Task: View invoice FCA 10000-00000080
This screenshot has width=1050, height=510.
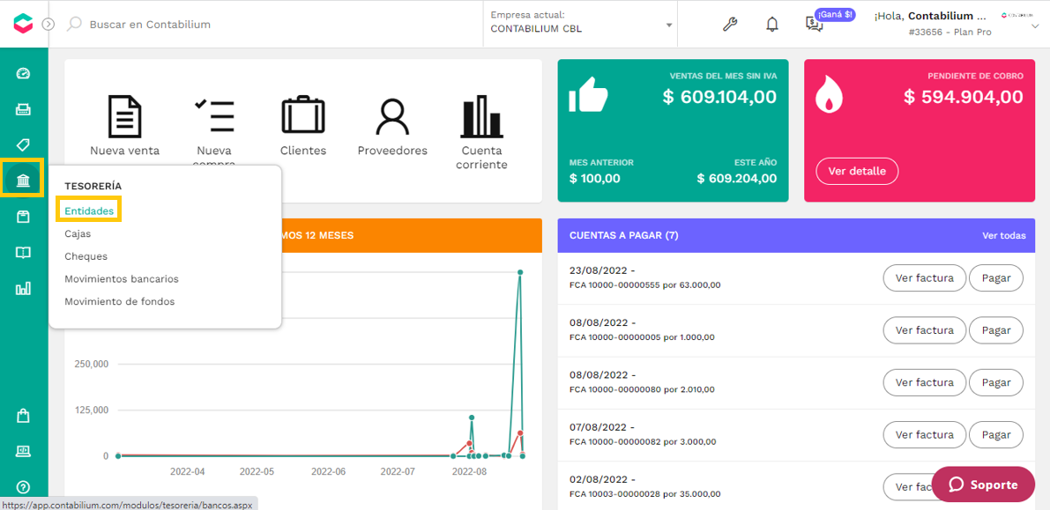Action: (924, 383)
